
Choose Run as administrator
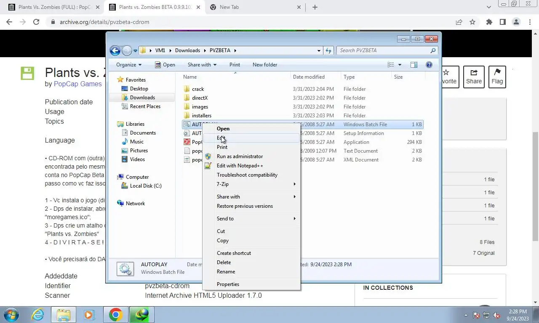251,156
